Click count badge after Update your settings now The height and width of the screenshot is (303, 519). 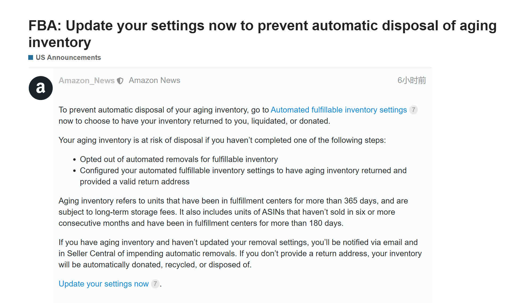(x=155, y=284)
